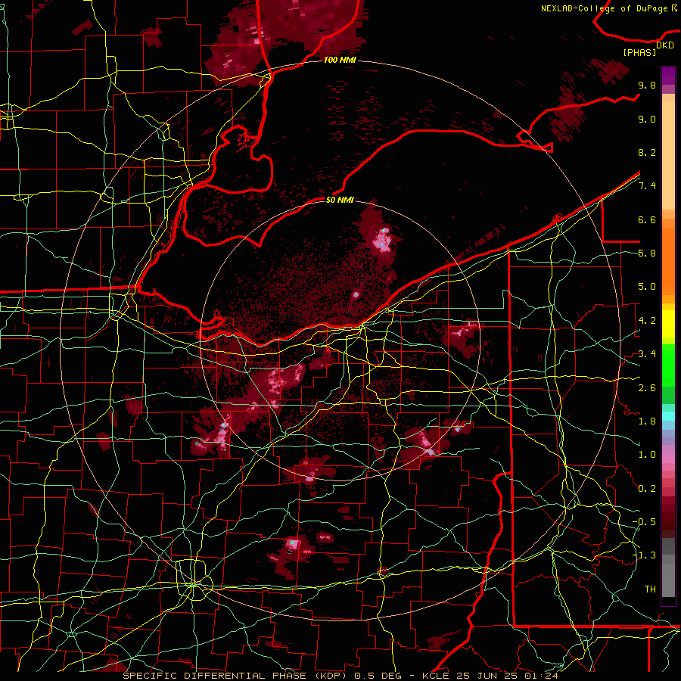Click the 1.8 scale value
Screen dimensions: 681x681
point(647,421)
